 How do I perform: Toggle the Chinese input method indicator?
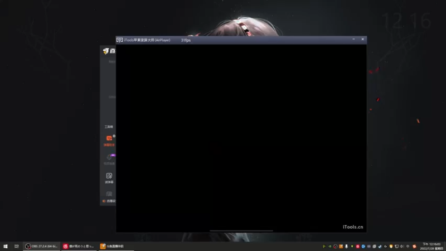pos(408,247)
